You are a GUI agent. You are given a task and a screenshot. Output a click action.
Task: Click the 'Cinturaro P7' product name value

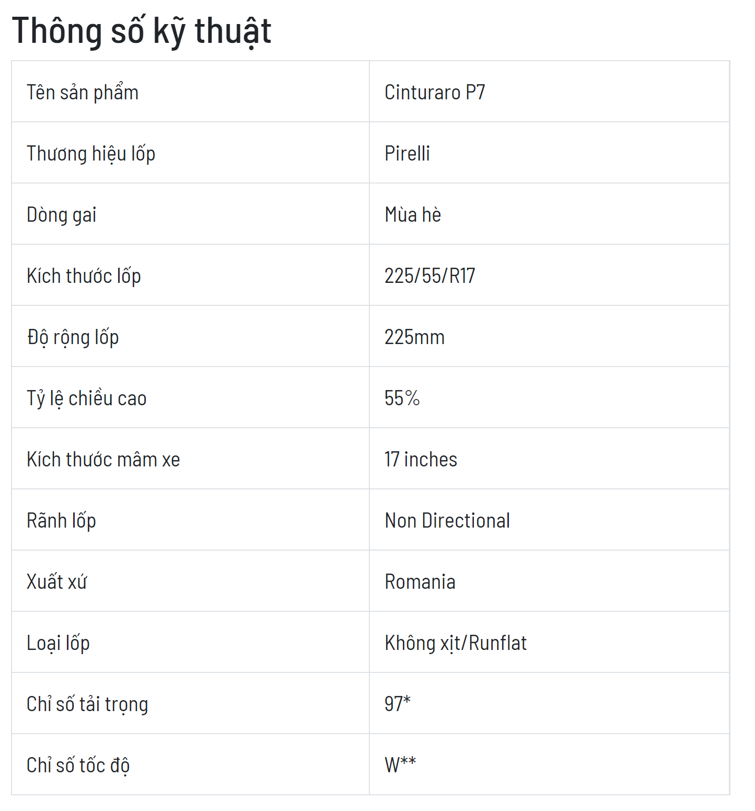pyautogui.click(x=435, y=93)
